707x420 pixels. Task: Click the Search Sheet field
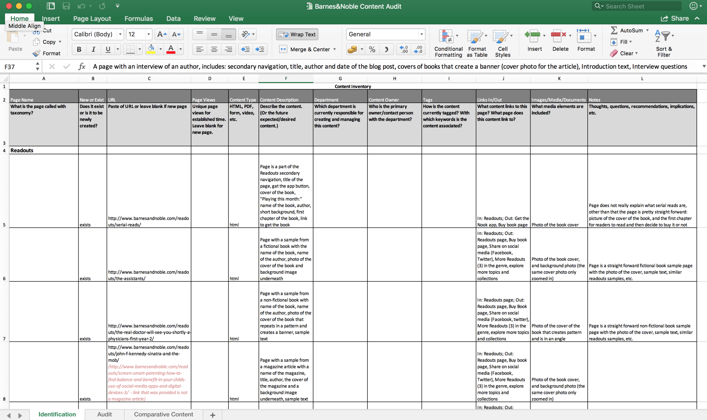[x=637, y=6]
